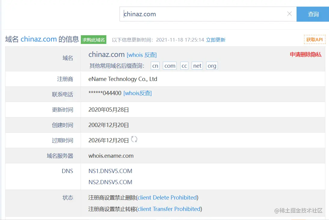Click 申请删除隐私 red link
329x220 pixels.
pos(306,55)
